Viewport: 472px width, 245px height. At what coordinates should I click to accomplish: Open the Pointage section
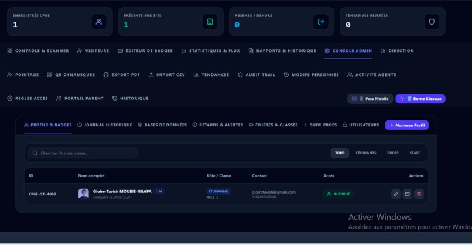[23, 74]
